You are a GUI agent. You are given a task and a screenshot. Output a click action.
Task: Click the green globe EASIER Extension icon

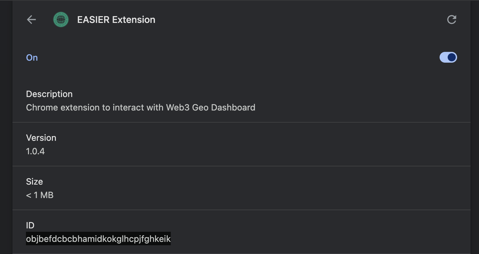(61, 20)
